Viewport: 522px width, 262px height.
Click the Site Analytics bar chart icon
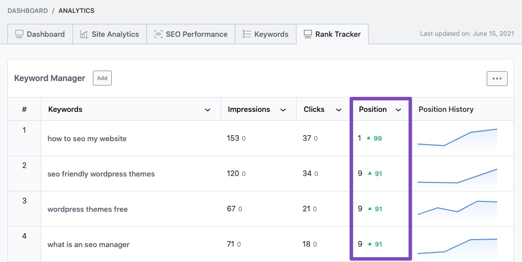(x=84, y=34)
